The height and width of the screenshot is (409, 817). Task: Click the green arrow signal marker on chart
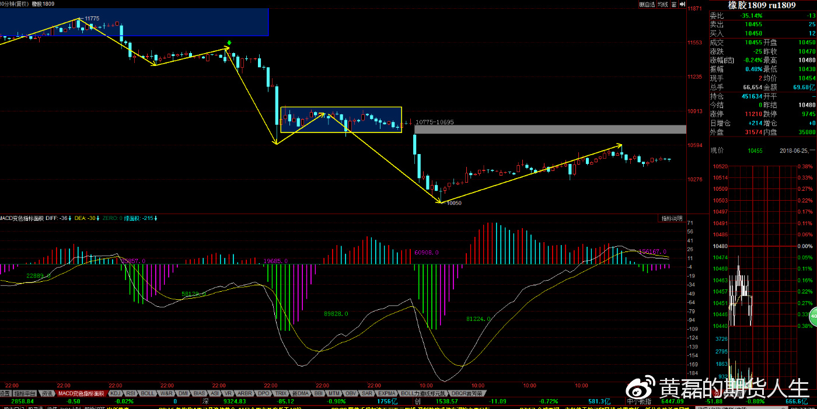point(229,43)
